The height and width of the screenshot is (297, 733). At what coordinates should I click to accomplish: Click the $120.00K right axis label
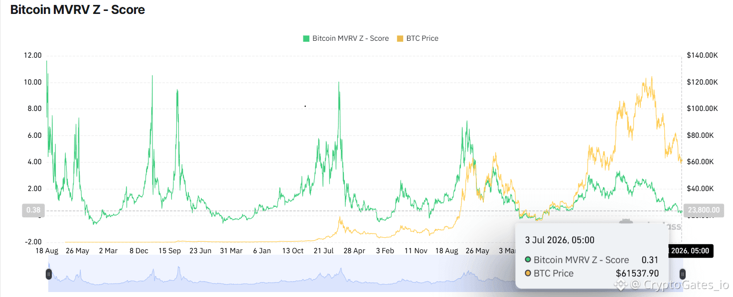(x=702, y=82)
